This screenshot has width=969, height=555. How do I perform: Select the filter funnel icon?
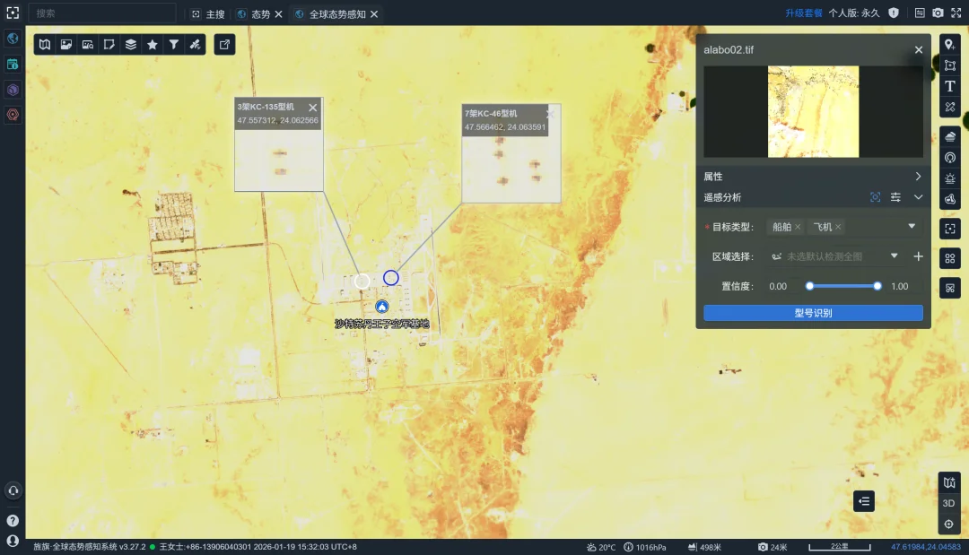click(x=174, y=44)
